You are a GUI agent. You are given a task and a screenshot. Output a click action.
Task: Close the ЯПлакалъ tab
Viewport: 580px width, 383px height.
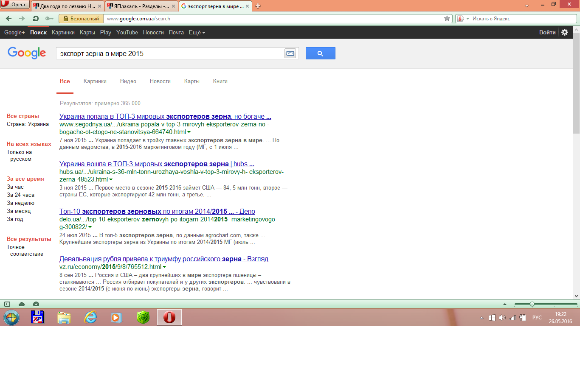click(173, 6)
